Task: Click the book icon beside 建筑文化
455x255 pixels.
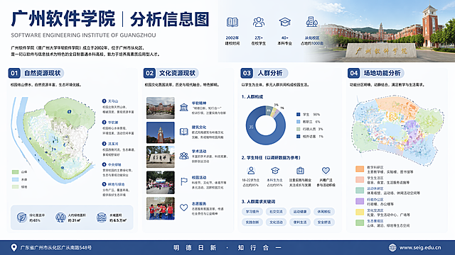Action: click(x=183, y=132)
